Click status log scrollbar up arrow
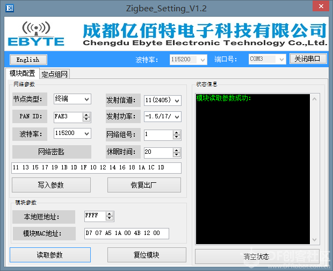The image size is (333, 271). (x=315, y=99)
